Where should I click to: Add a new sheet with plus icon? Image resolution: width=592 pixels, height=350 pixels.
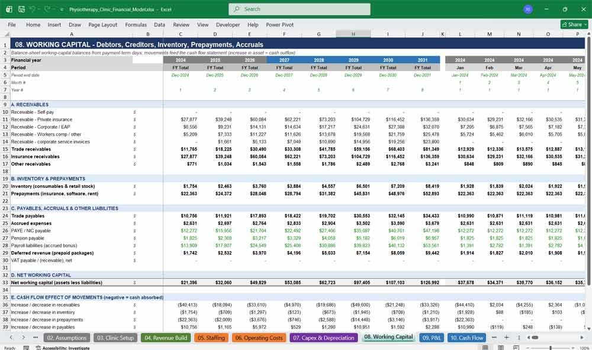(506, 338)
